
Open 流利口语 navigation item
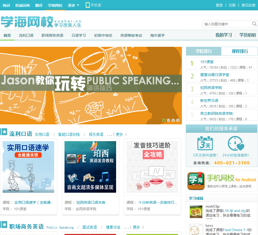[26, 35]
